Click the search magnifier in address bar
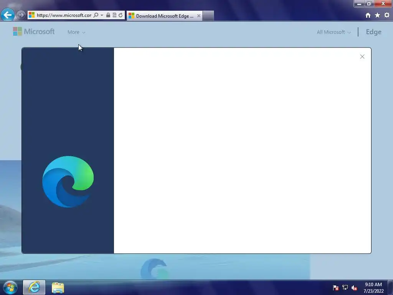393x295 pixels. [96, 15]
